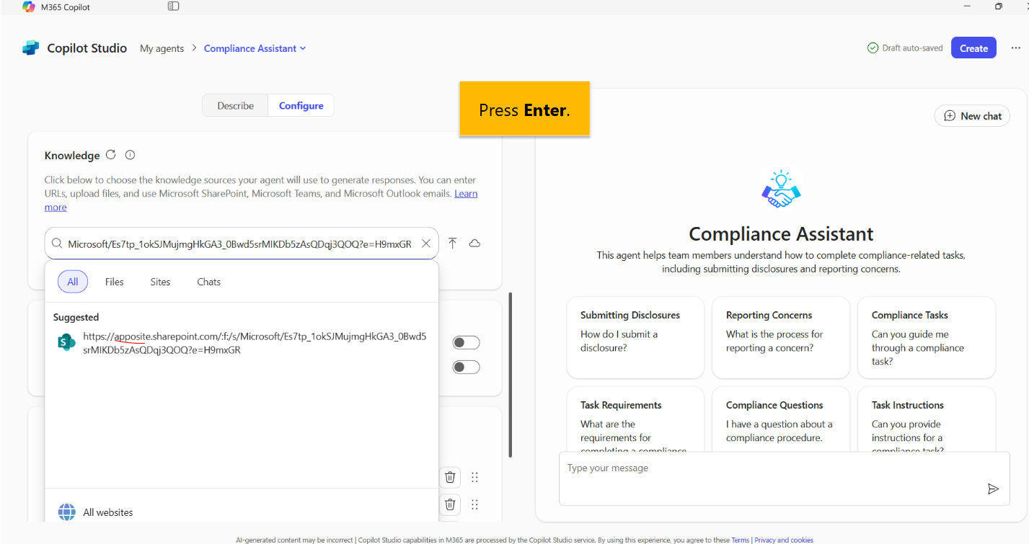Switch to the Configure tab

tap(301, 106)
